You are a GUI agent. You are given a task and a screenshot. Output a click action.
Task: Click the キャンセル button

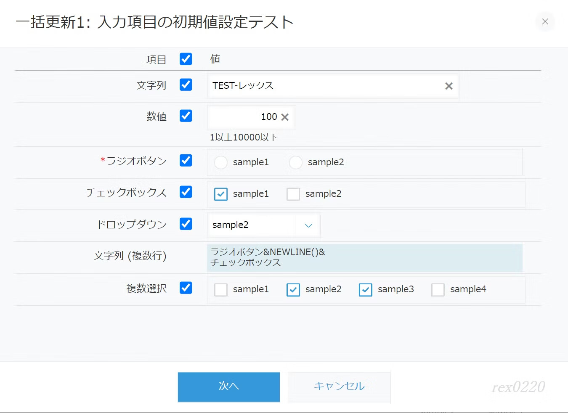339,387
